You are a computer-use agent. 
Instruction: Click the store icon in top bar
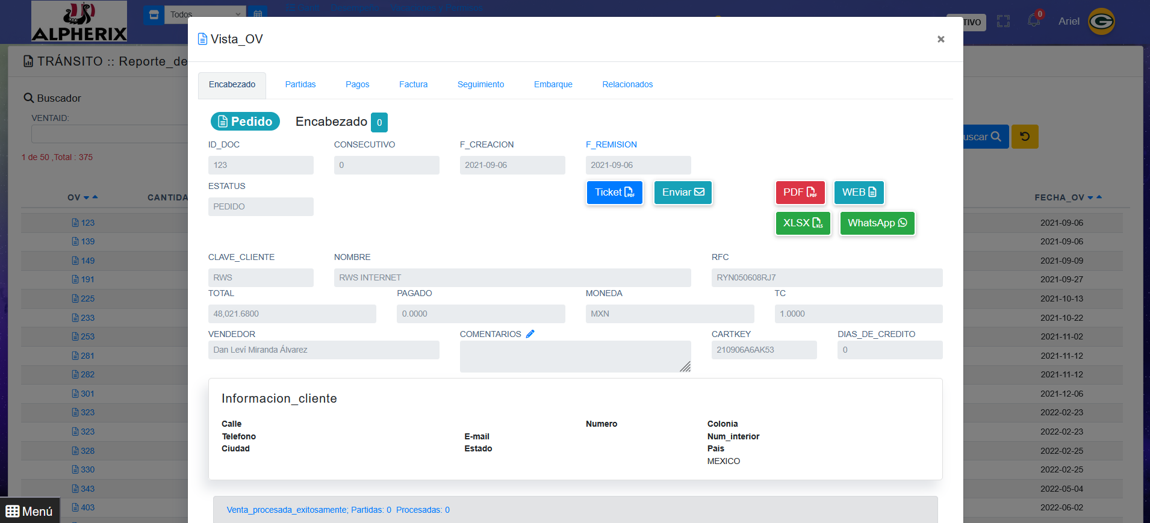[x=154, y=14]
